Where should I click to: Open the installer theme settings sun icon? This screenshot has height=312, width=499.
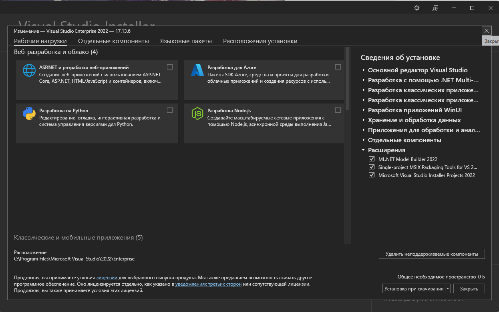[x=417, y=8]
